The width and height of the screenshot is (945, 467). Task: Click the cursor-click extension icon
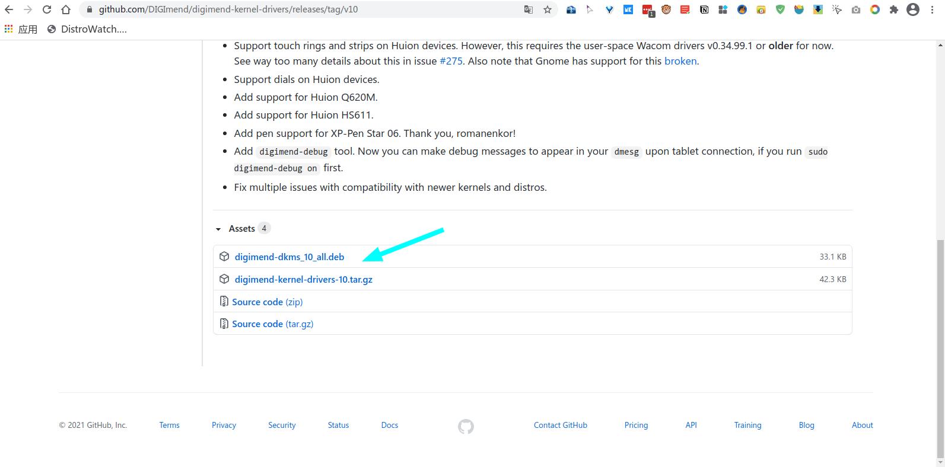pyautogui.click(x=837, y=9)
